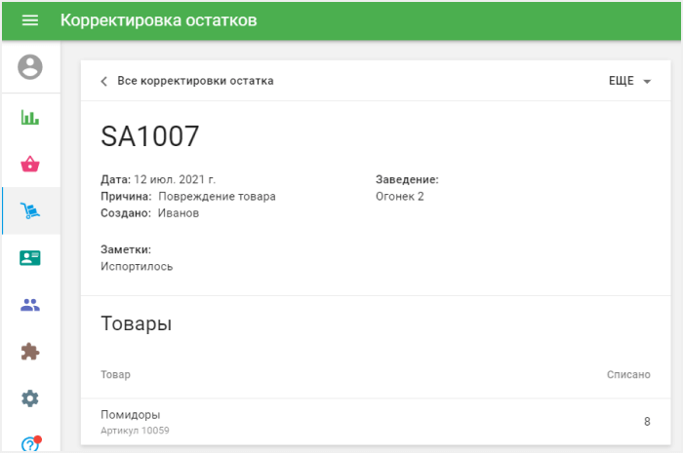
Task: Click the store name Огонек 2
Action: point(400,197)
